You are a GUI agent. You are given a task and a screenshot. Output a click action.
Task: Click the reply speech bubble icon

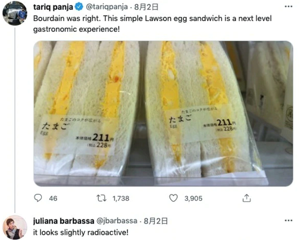tap(38, 198)
